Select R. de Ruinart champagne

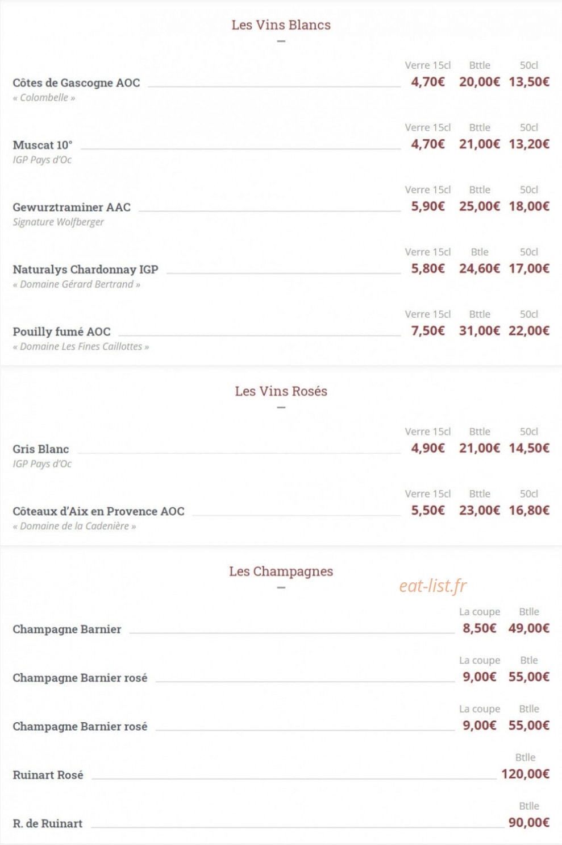coord(47,823)
